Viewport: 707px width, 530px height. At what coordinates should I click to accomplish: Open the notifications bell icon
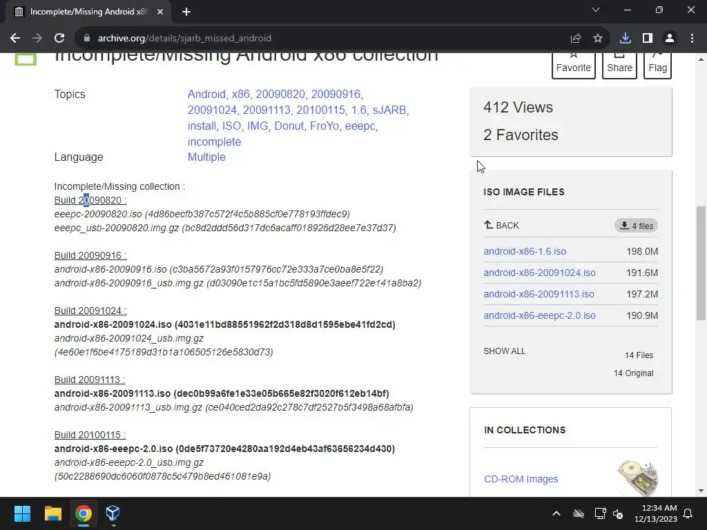click(x=688, y=513)
